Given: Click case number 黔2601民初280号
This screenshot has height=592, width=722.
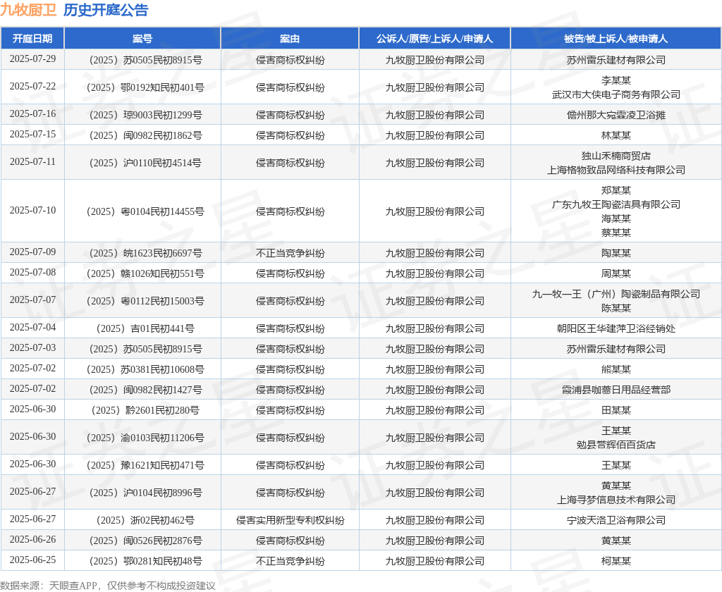Looking at the screenshot, I should [x=145, y=410].
